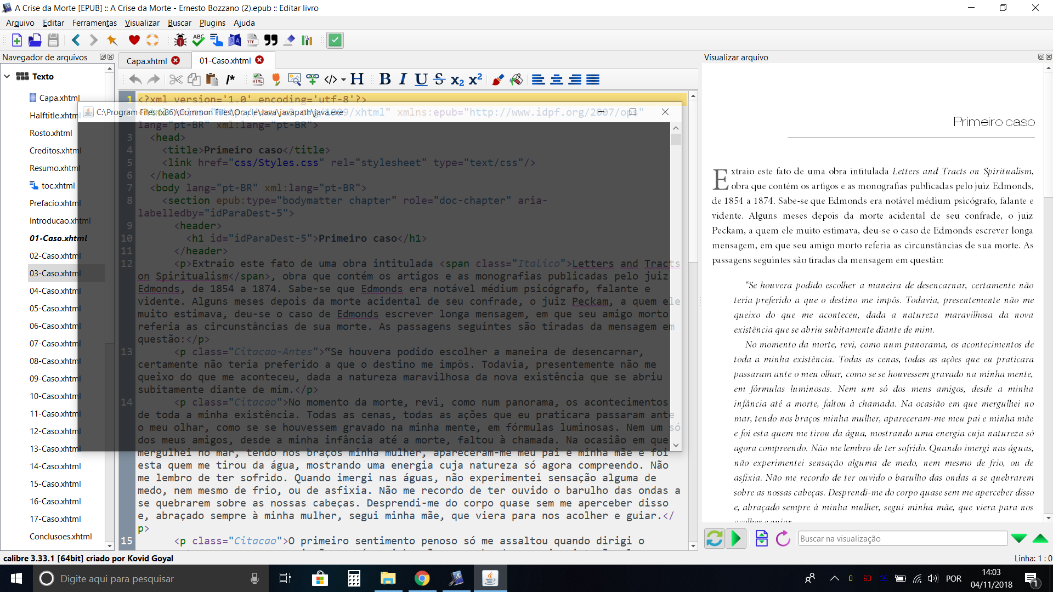The image size is (1053, 592).
Task: Click the paintbrush text color icon
Action: pos(497,79)
